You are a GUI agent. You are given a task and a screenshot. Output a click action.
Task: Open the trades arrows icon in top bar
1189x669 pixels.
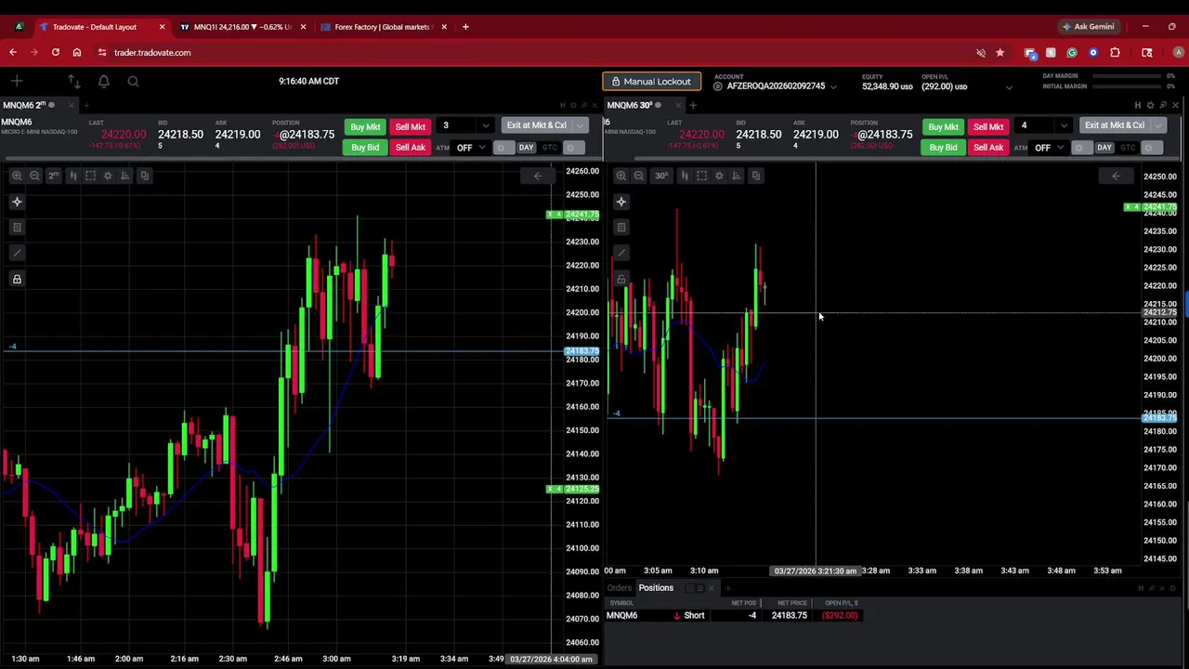coord(74,82)
